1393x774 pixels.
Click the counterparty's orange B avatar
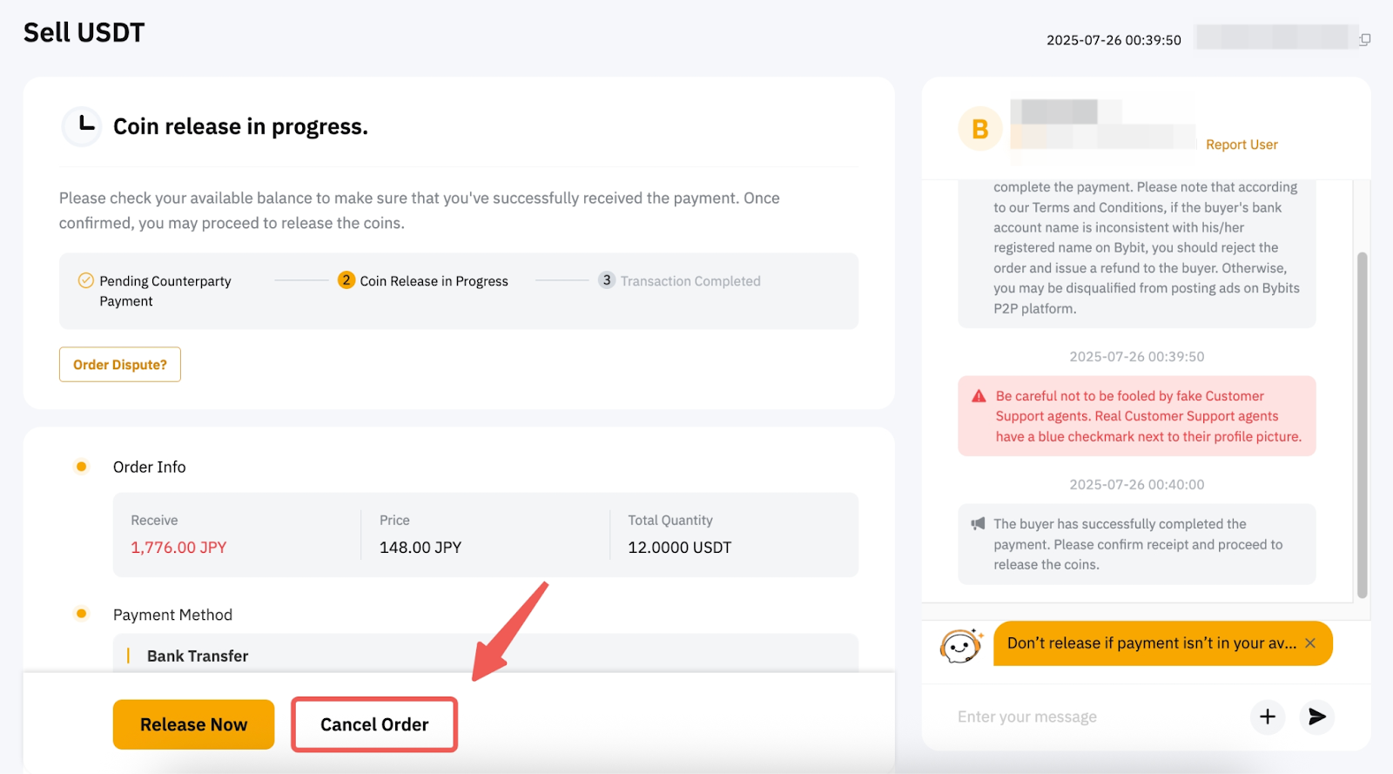click(x=980, y=129)
